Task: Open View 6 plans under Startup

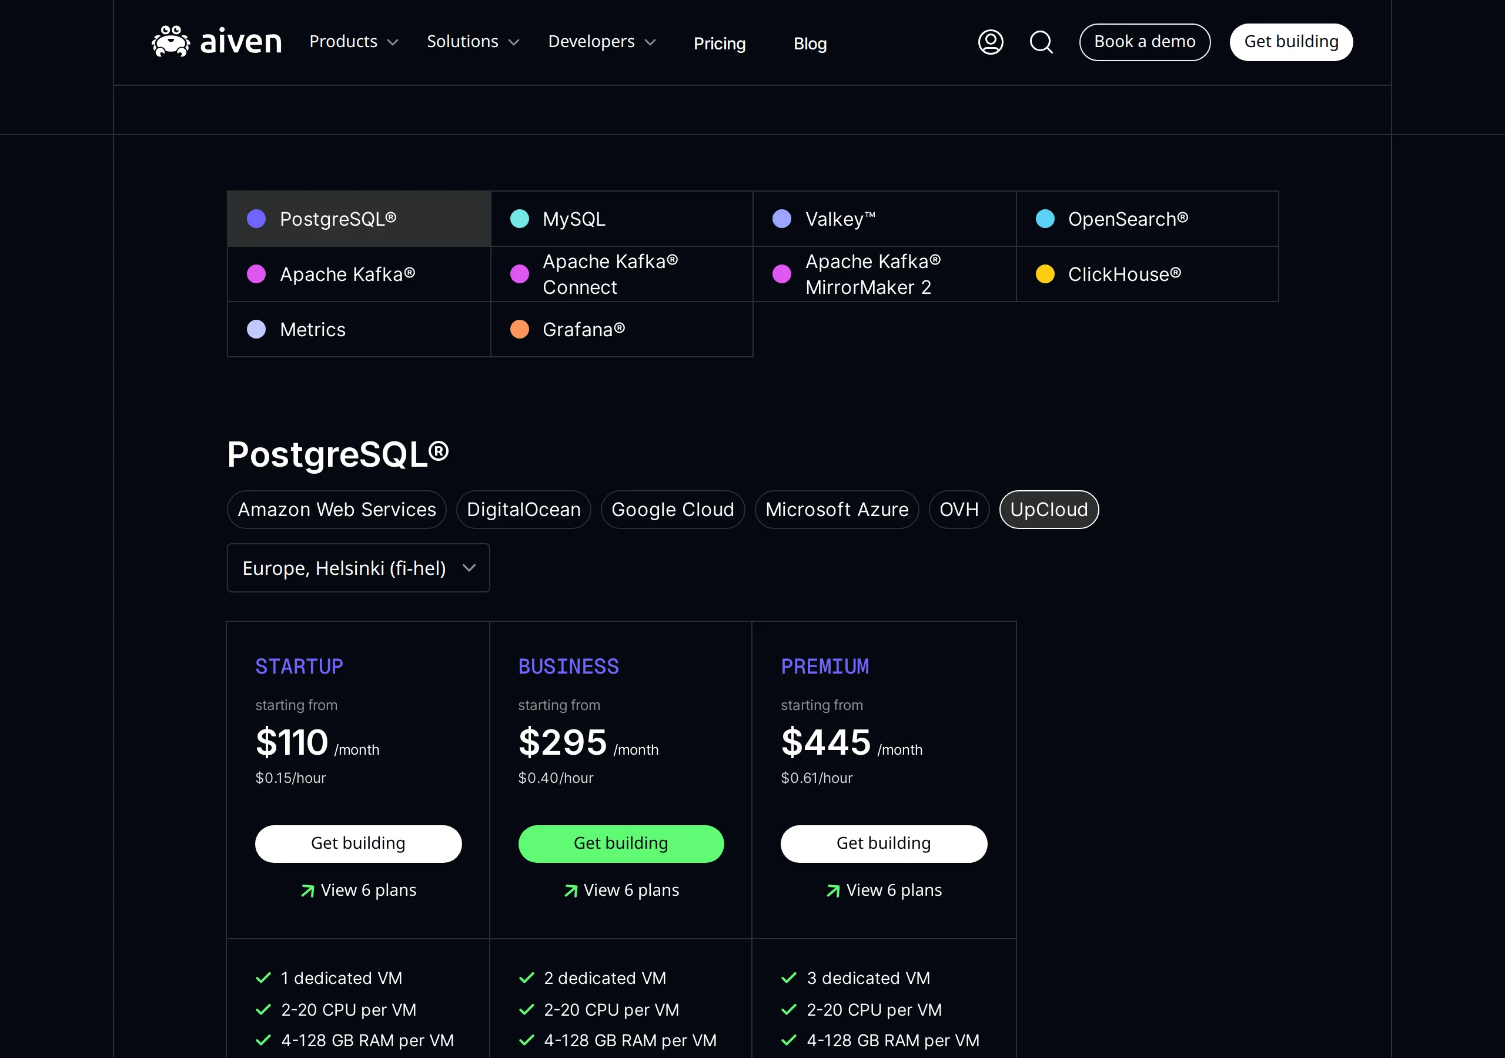Action: [359, 890]
